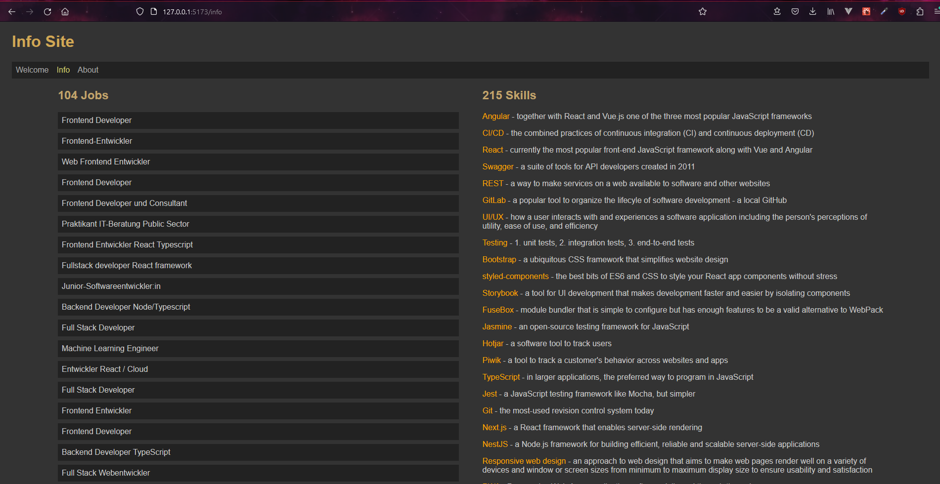Select Frontend Entwickler React Typescript job
This screenshot has width=940, height=484.
(258, 245)
